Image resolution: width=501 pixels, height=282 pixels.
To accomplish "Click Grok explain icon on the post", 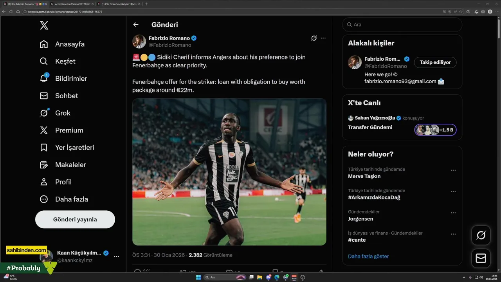I will [314, 38].
